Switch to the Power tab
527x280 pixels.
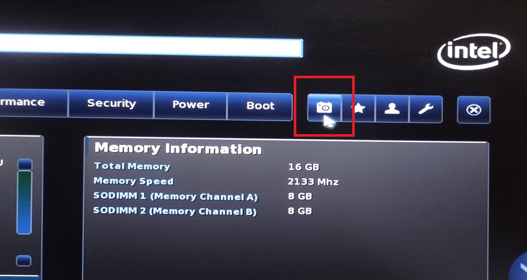(x=191, y=105)
